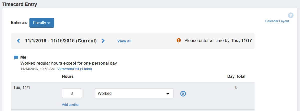
Task: Open the help question mark icon
Action: [291, 15]
